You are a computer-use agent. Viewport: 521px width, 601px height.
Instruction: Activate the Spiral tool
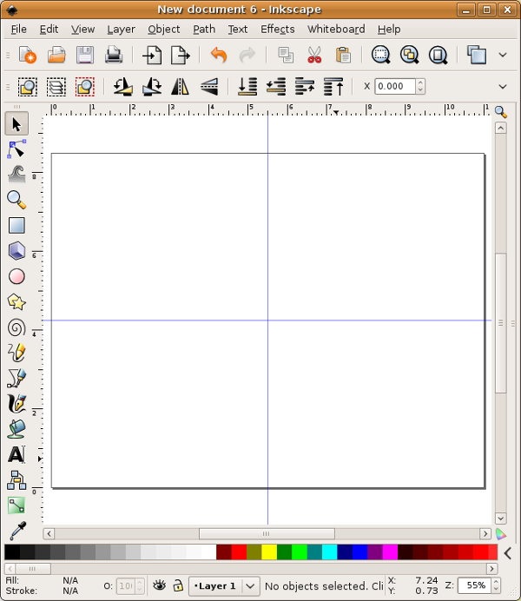coord(16,327)
